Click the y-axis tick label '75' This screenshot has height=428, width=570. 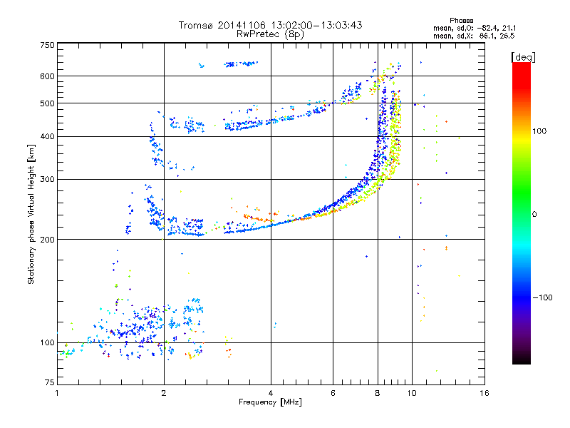[50, 382]
